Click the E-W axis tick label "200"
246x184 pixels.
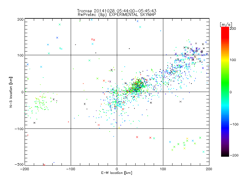pos(209,169)
